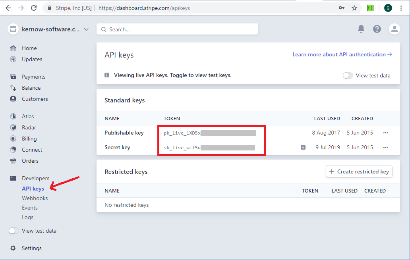The image size is (410, 260).
Task: Go to Balance section
Action: pos(31,88)
